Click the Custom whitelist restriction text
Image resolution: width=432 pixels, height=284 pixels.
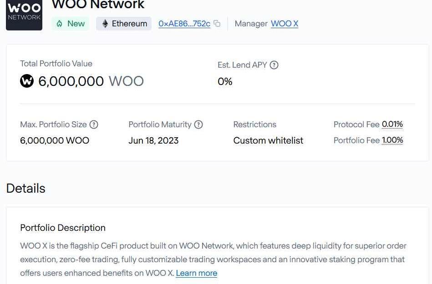click(x=268, y=140)
